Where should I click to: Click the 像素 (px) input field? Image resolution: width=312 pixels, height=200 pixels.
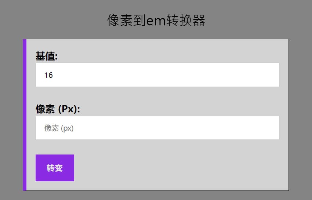point(157,128)
